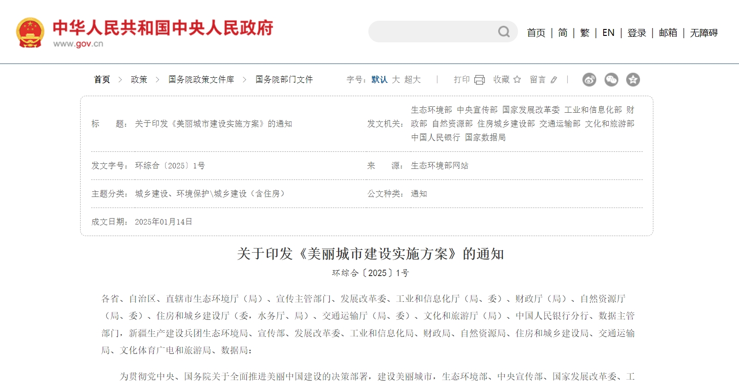Image resolution: width=739 pixels, height=387 pixels.
Task: Click the issuing agency 中国人民银行 国家数据局 line
Action: [x=458, y=138]
